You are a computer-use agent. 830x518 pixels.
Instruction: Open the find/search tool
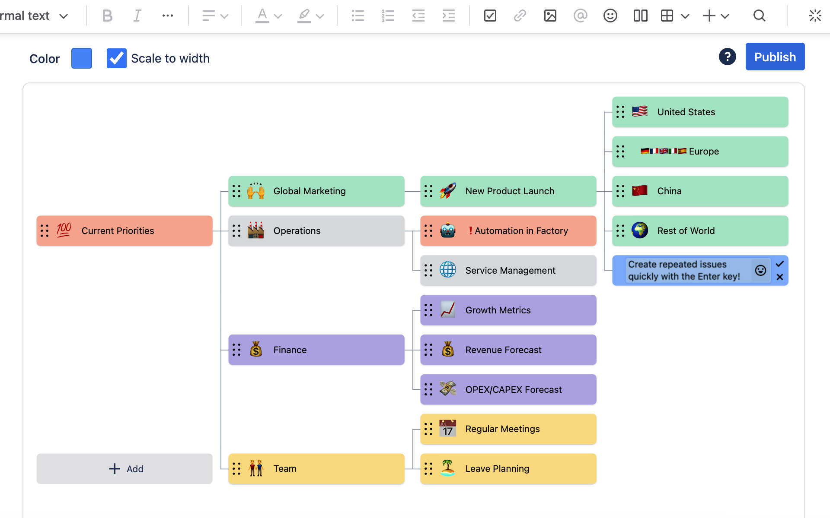pyautogui.click(x=760, y=16)
